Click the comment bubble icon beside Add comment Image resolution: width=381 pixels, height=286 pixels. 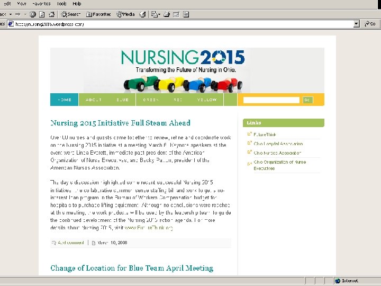(53, 243)
